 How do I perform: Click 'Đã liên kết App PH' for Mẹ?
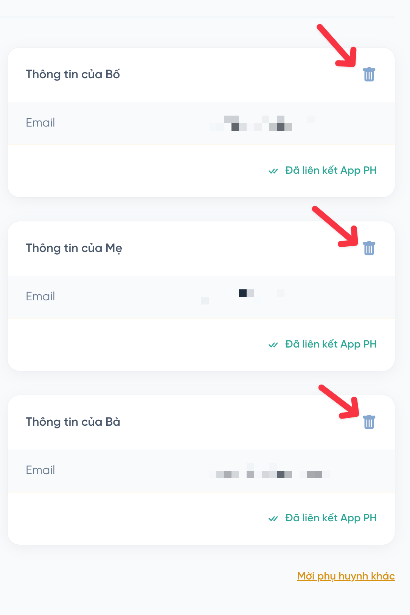coord(331,344)
